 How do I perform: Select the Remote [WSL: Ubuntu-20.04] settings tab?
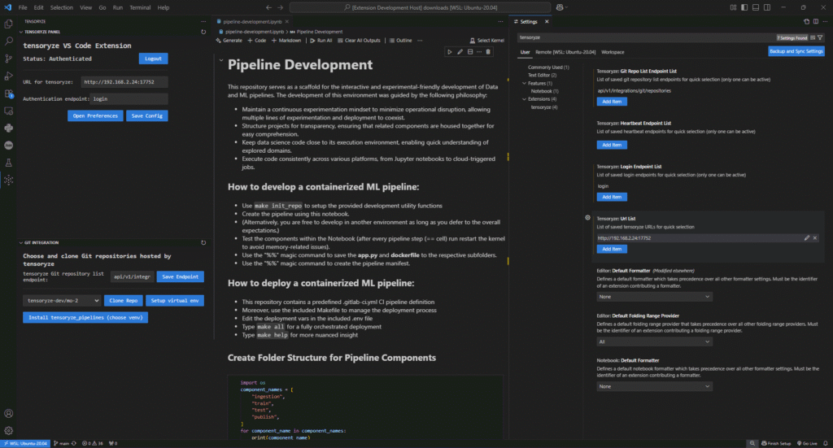point(565,52)
